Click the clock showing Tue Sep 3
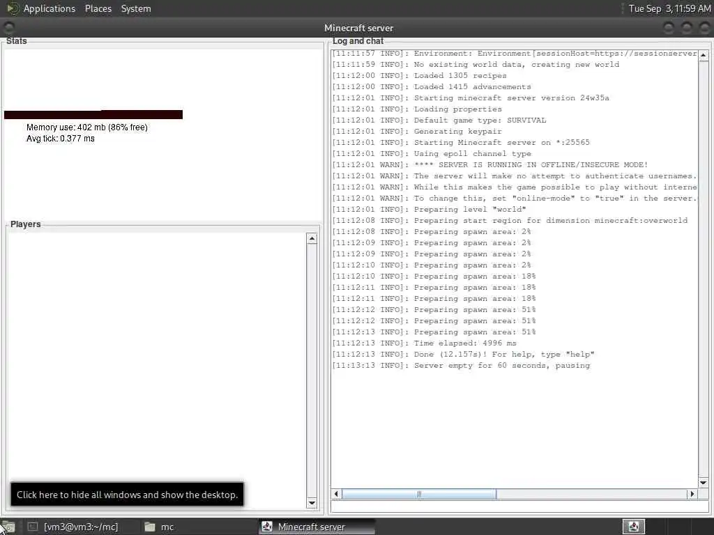 point(669,8)
